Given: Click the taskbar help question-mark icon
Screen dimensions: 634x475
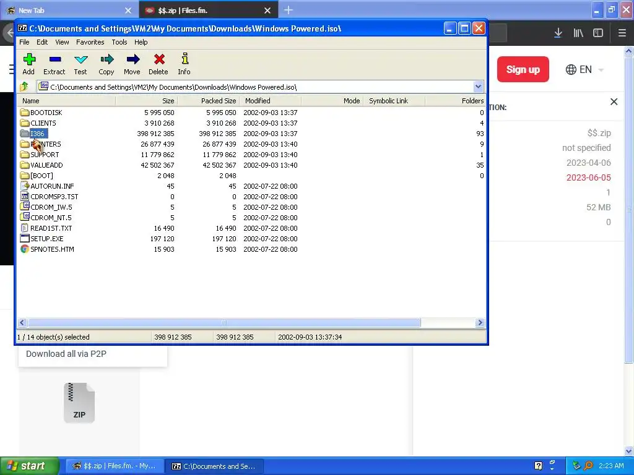Looking at the screenshot, I should [538, 466].
